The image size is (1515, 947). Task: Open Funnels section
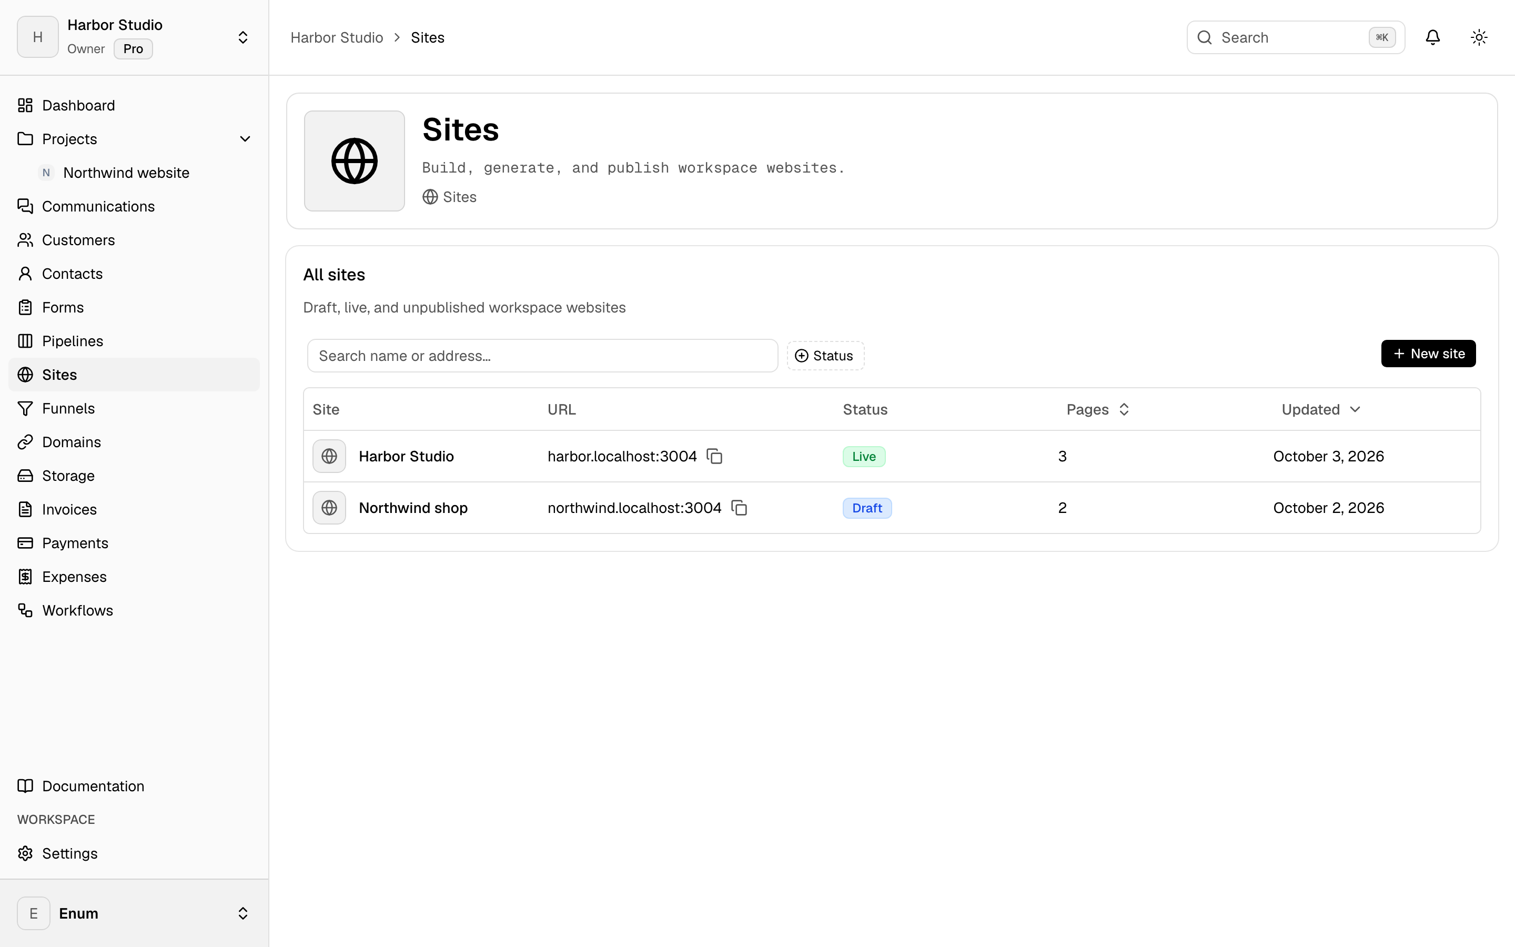[x=134, y=408]
